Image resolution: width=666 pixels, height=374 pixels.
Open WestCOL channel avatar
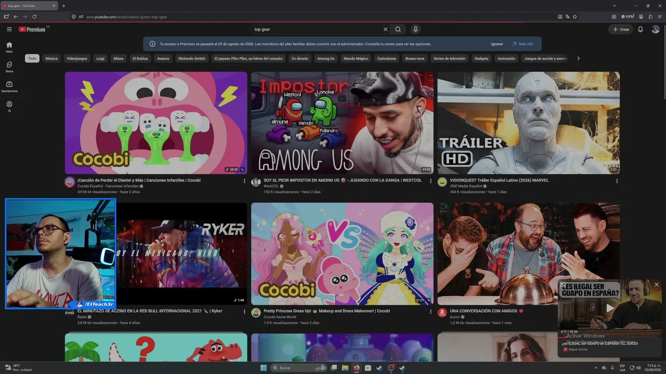point(256,182)
